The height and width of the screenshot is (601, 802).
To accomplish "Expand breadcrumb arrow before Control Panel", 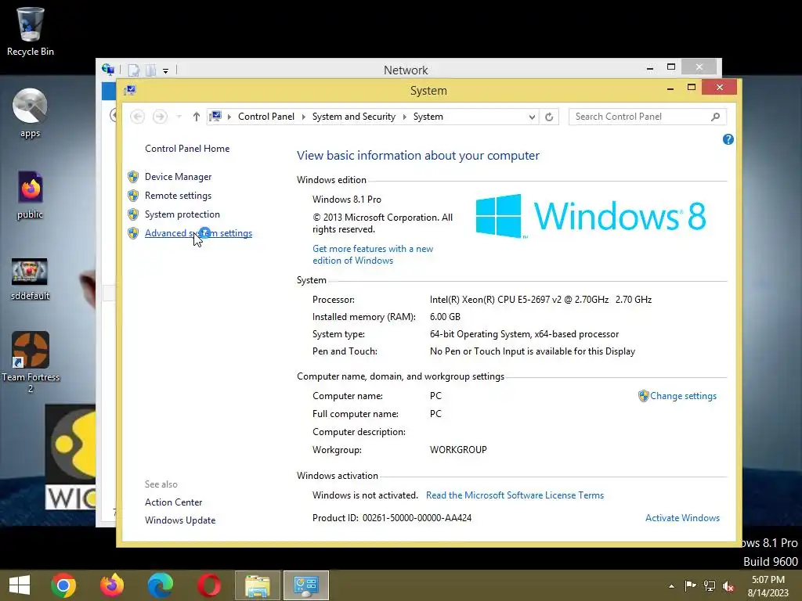I will point(229,117).
